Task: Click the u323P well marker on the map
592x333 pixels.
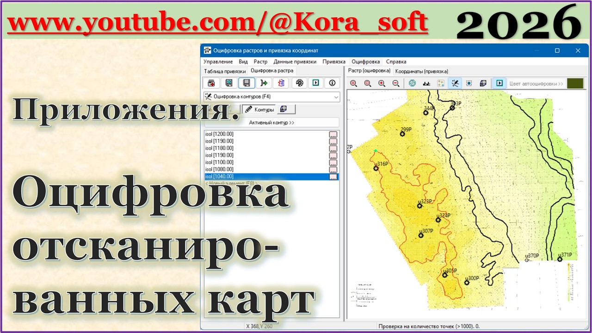Action: (419, 206)
